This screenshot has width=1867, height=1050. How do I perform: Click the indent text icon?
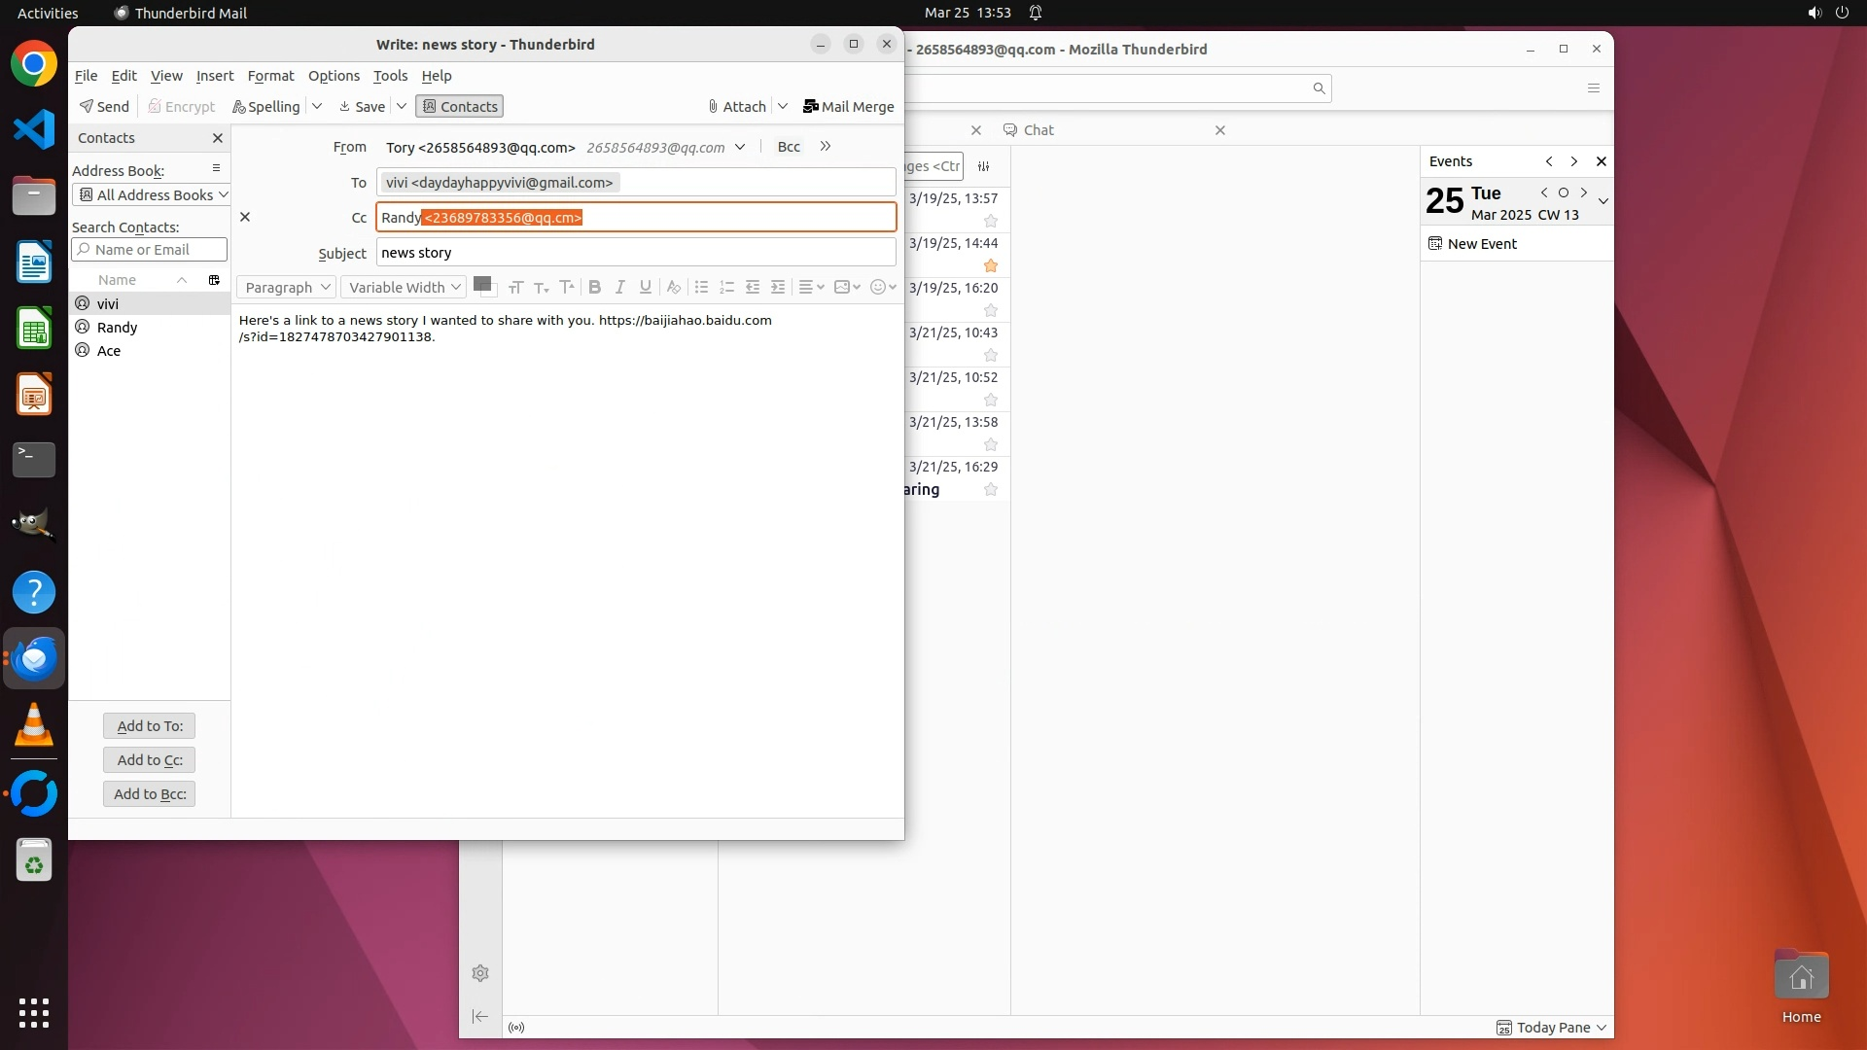tap(778, 287)
